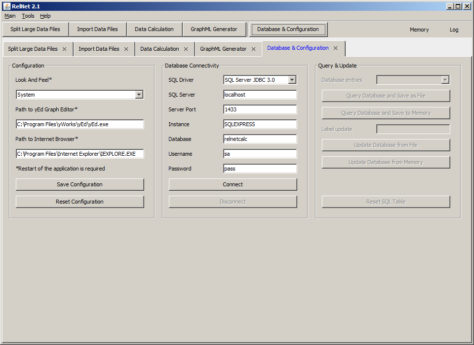This screenshot has height=345, width=474.
Task: Open the Log view
Action: coord(454,30)
